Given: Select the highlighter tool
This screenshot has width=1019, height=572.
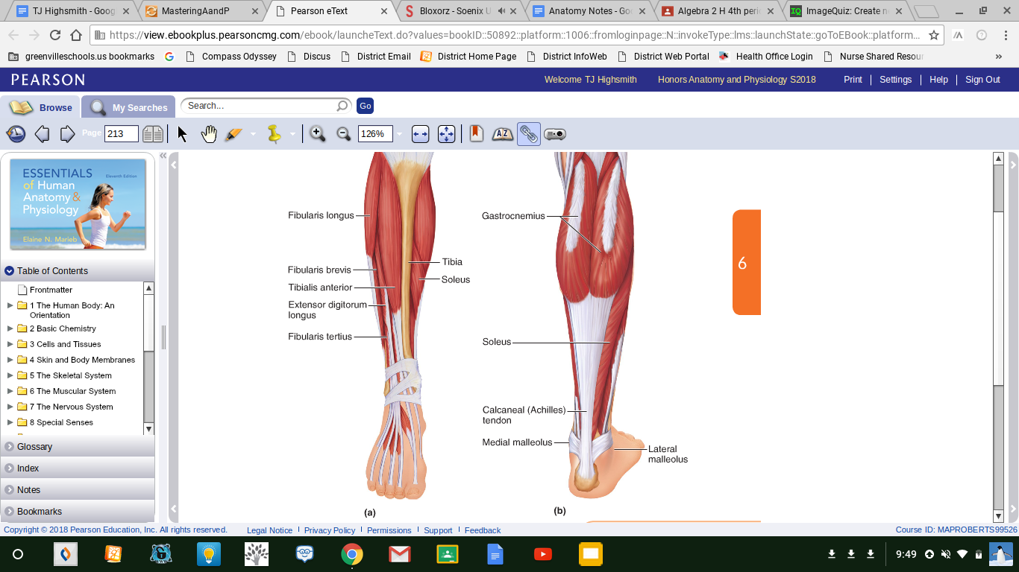Looking at the screenshot, I should tap(233, 134).
